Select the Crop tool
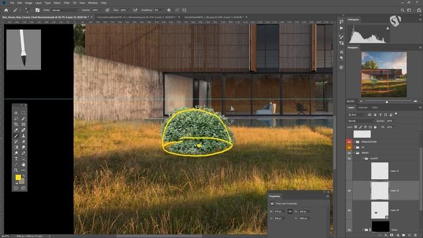 click(16, 124)
